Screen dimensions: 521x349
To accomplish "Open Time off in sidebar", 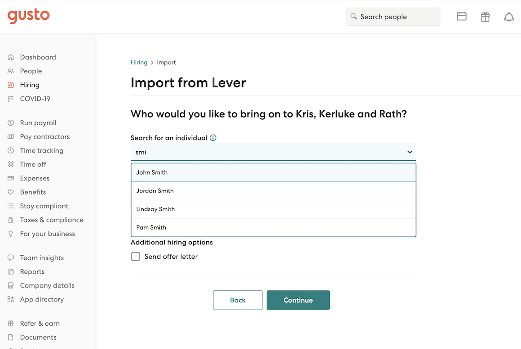I will pos(33,164).
